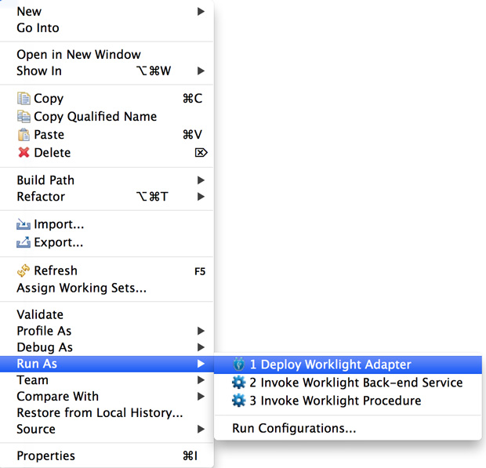
Task: Click the Compare With label
Action: 58,397
